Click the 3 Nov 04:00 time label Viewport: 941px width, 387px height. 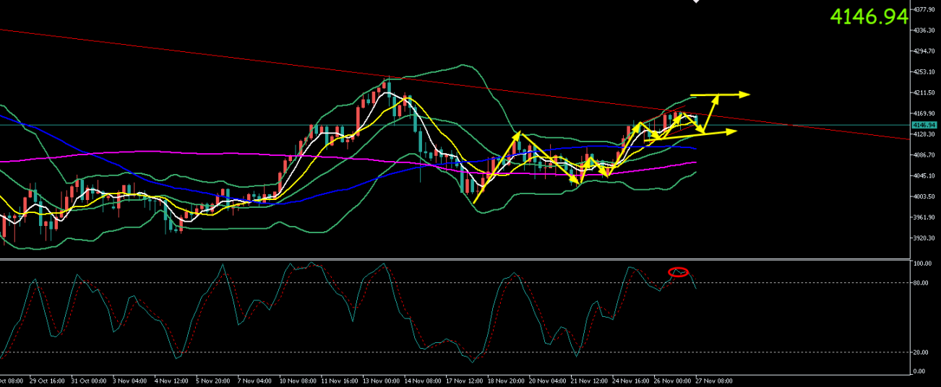click(129, 381)
